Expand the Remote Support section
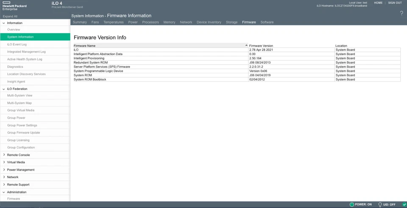The image size is (407, 208). coord(4,185)
